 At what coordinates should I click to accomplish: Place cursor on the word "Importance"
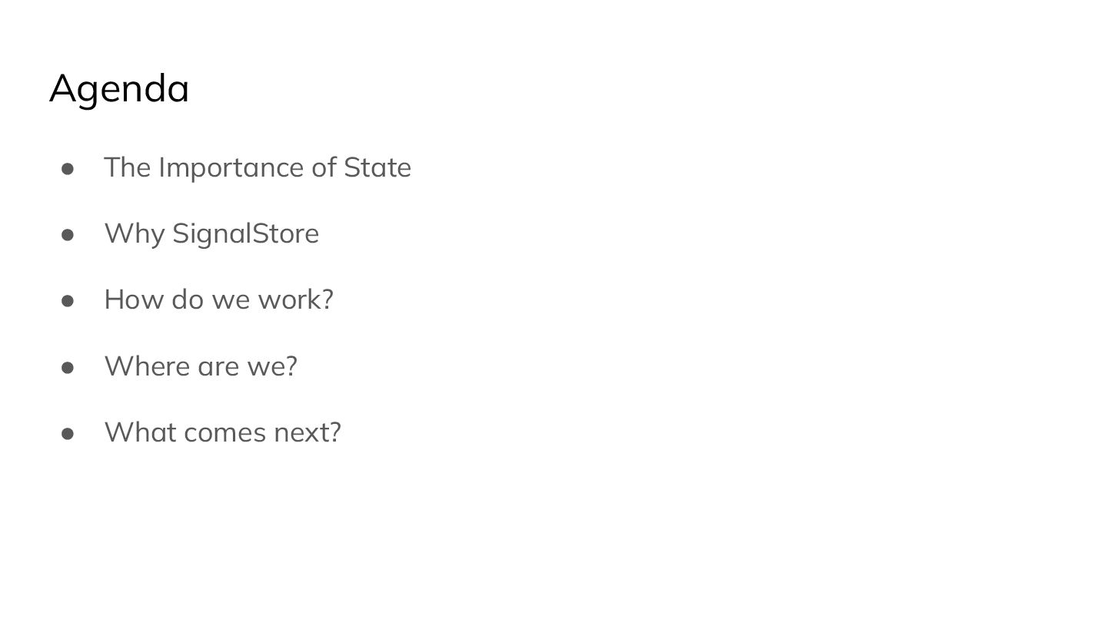(231, 168)
